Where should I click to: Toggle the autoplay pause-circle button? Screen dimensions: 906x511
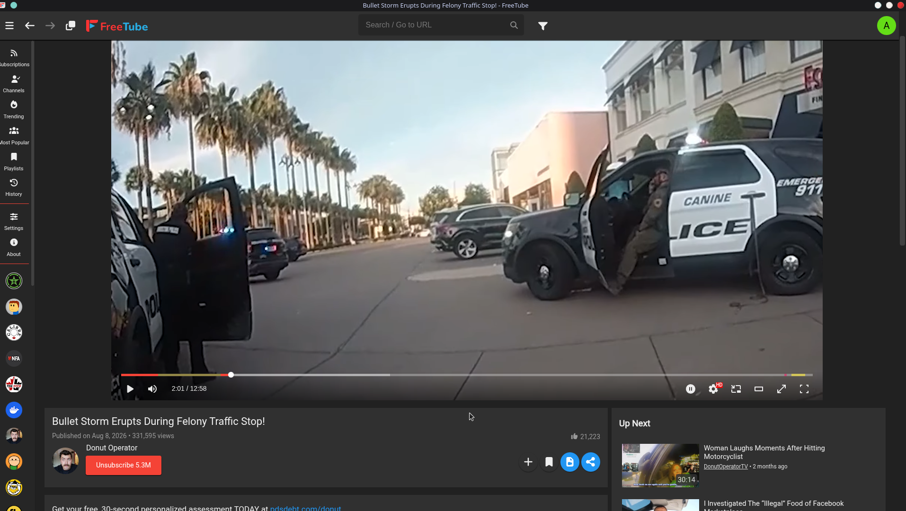[691, 389]
